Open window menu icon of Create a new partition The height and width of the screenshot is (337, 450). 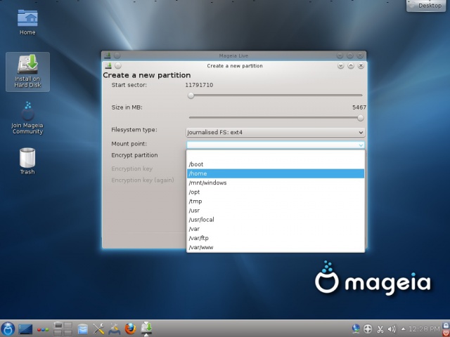tap(108, 65)
